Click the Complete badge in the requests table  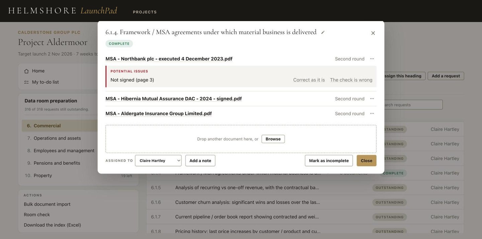tap(393, 173)
